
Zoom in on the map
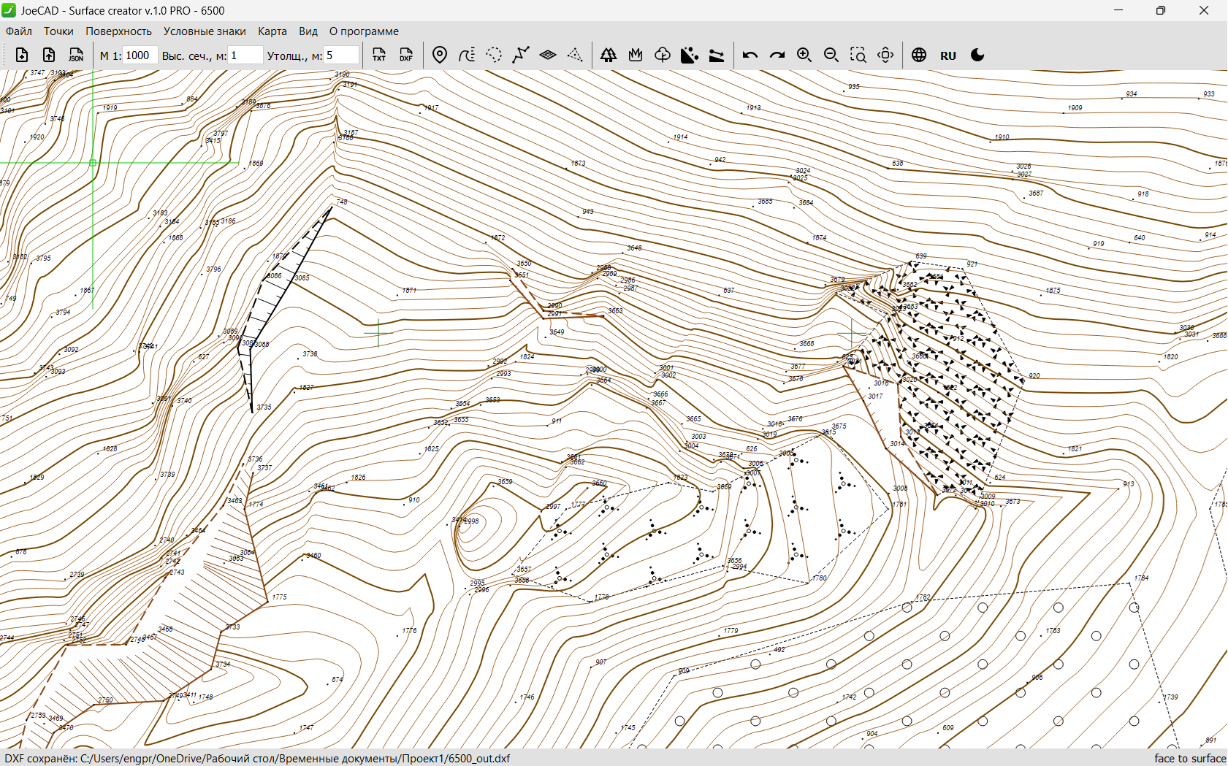pos(804,55)
